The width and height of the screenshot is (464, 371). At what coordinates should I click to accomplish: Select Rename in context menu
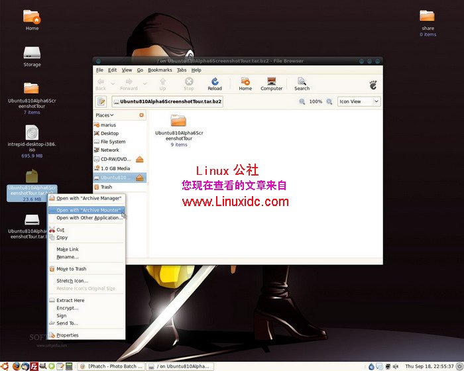pos(86,257)
